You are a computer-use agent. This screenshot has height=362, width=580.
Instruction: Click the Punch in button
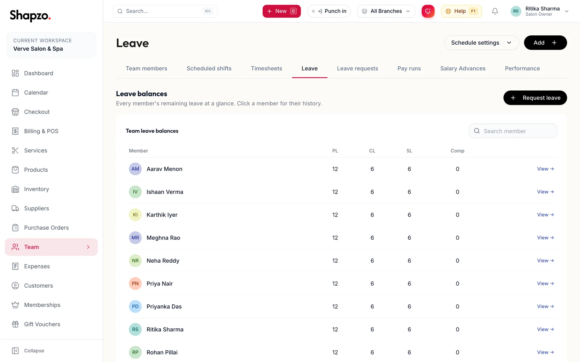[329, 11]
